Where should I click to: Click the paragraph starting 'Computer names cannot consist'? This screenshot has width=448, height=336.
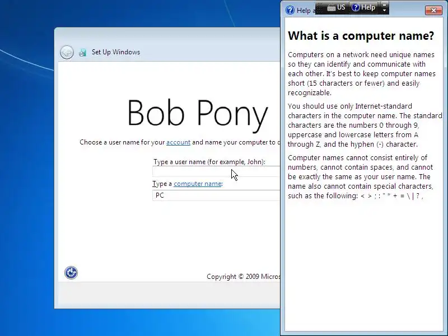tap(361, 176)
